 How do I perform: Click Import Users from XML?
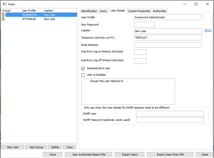coord(170,154)
